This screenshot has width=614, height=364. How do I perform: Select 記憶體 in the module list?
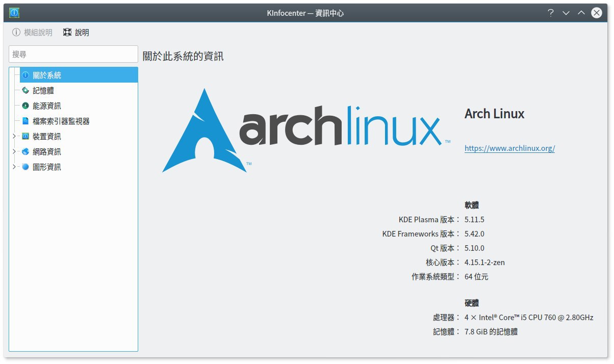tap(43, 90)
